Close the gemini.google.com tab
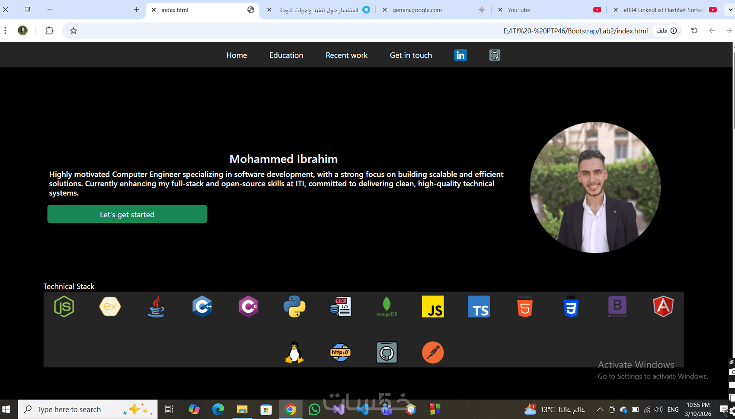 (385, 10)
